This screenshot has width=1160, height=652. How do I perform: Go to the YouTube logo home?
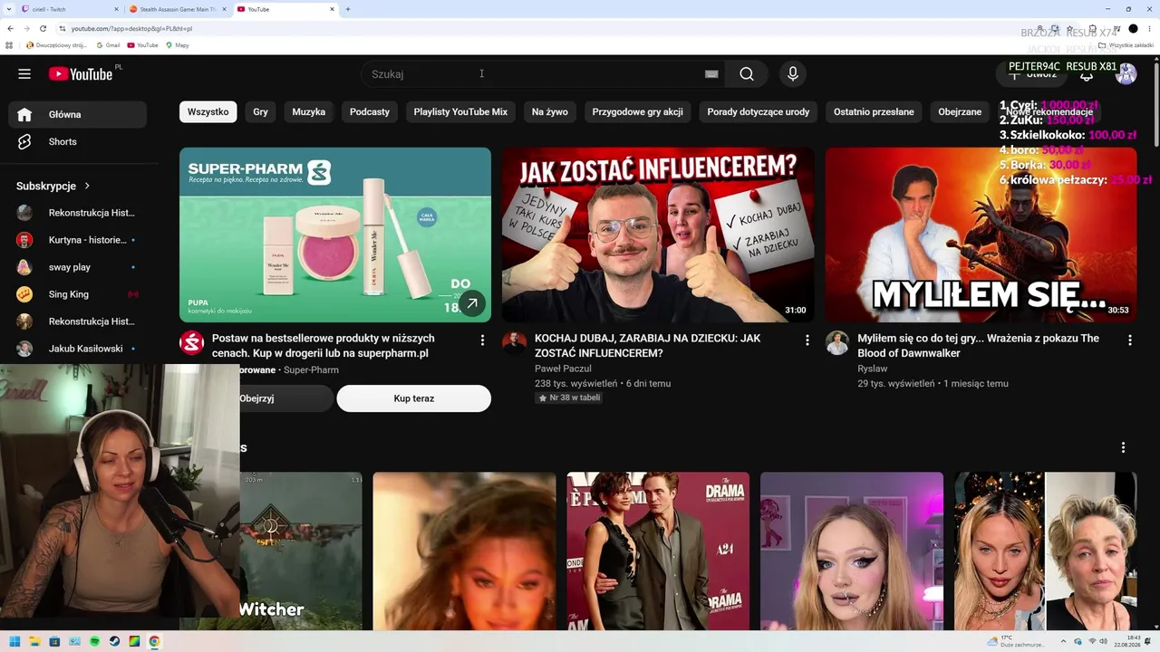point(81,74)
